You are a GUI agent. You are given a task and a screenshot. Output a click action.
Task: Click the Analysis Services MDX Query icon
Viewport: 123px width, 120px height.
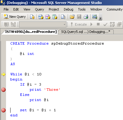41,17
